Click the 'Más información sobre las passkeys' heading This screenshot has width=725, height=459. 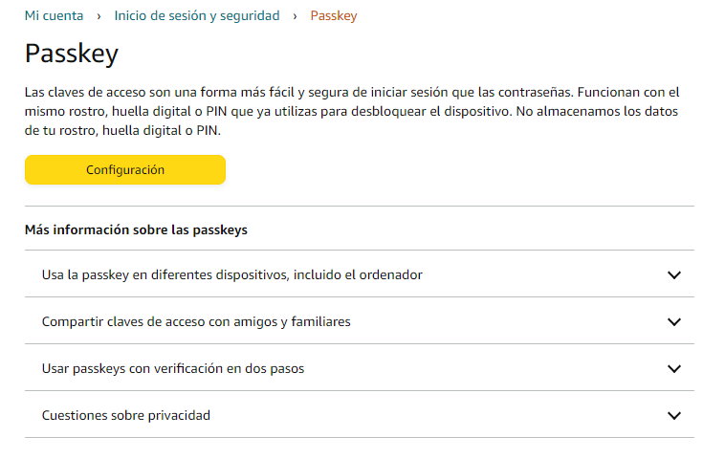point(136,229)
